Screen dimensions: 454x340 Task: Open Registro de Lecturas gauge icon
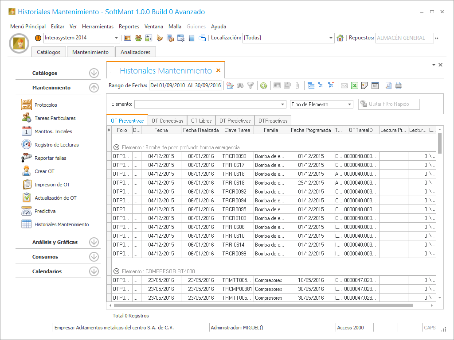(x=27, y=145)
